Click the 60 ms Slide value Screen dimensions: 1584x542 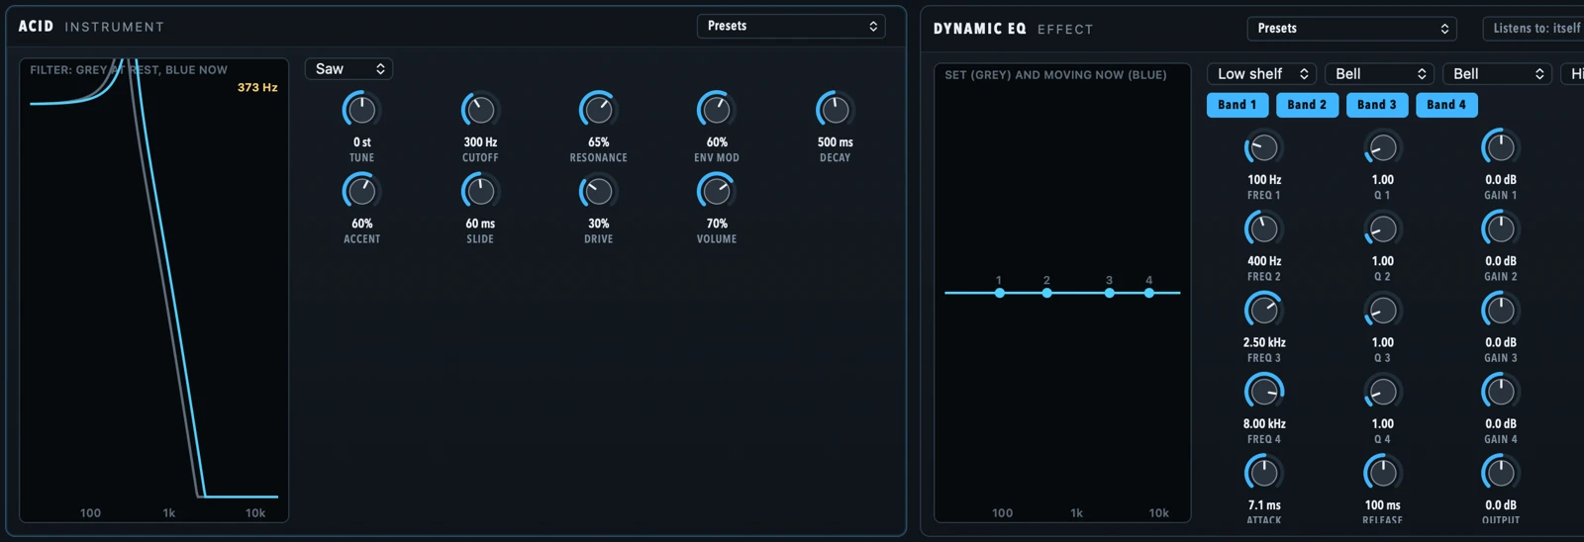coord(480,224)
